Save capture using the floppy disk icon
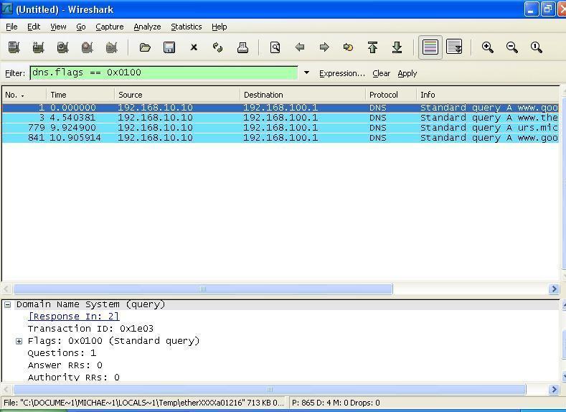Image resolution: width=566 pixels, height=412 pixels. 169,47
